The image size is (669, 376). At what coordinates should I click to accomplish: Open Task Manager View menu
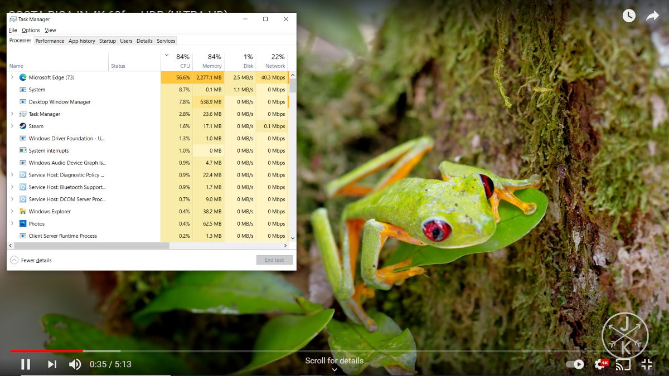(x=50, y=30)
